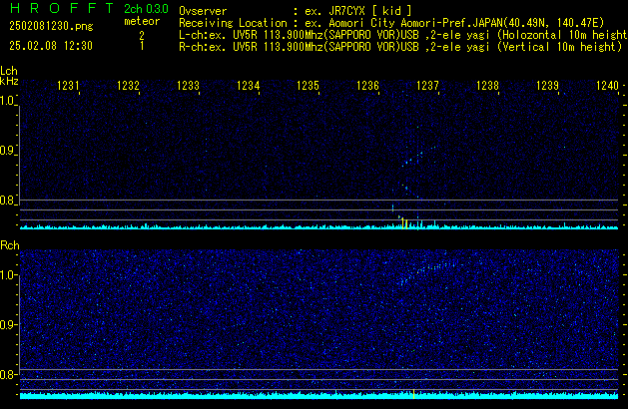628x409 pixels.
Task: Click the 1233 time marker
Action: [x=189, y=86]
